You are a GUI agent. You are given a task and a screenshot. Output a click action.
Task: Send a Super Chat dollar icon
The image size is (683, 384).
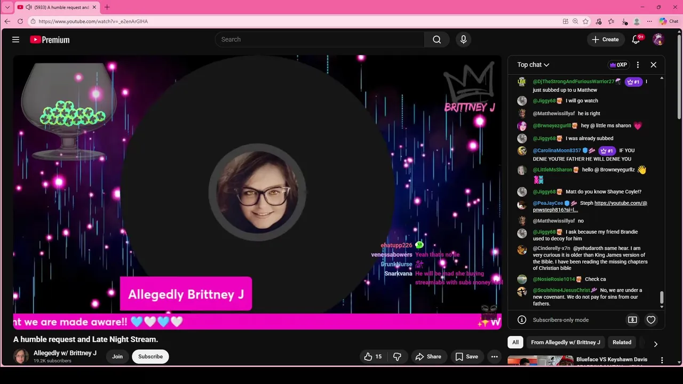pyautogui.click(x=632, y=320)
